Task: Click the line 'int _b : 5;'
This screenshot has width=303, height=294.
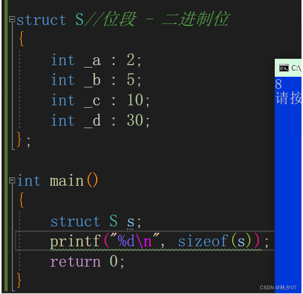Action: (x=96, y=80)
